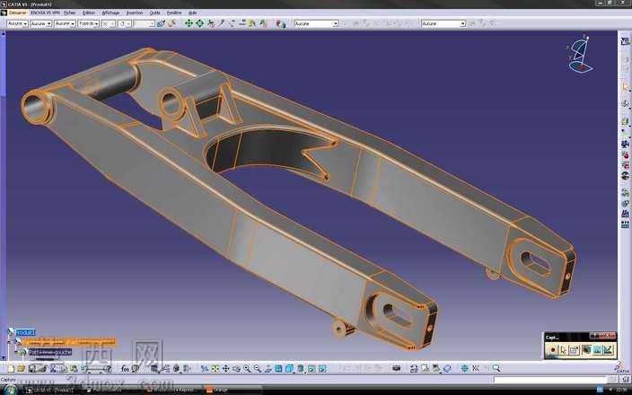This screenshot has width=632, height=395.
Task: Click the Pan arrows icon
Action: 225,368
